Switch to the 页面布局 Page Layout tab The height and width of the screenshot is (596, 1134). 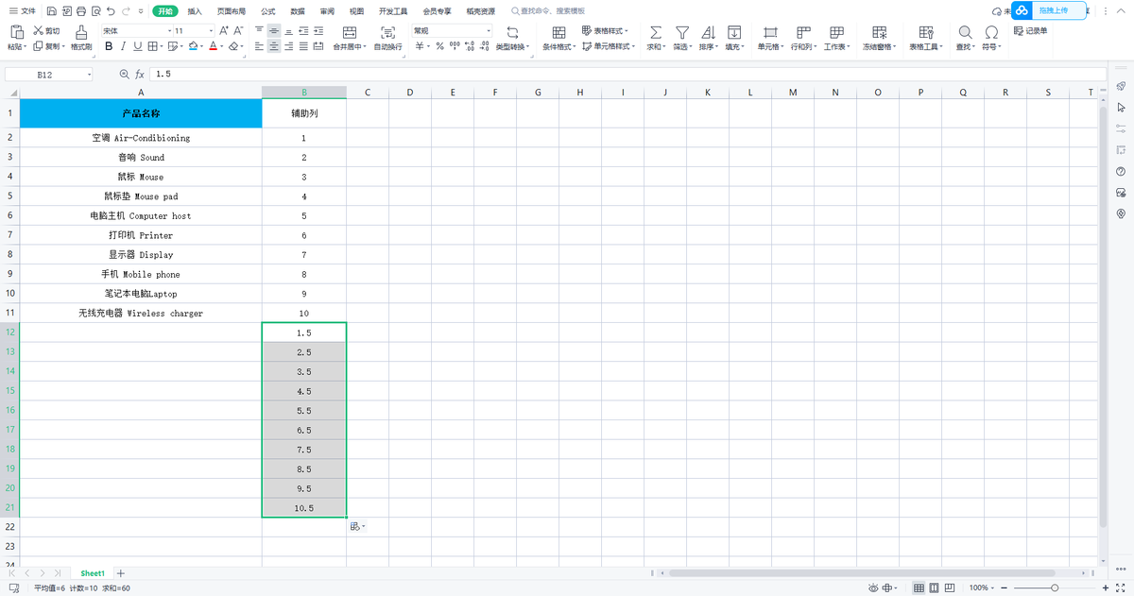pos(232,11)
